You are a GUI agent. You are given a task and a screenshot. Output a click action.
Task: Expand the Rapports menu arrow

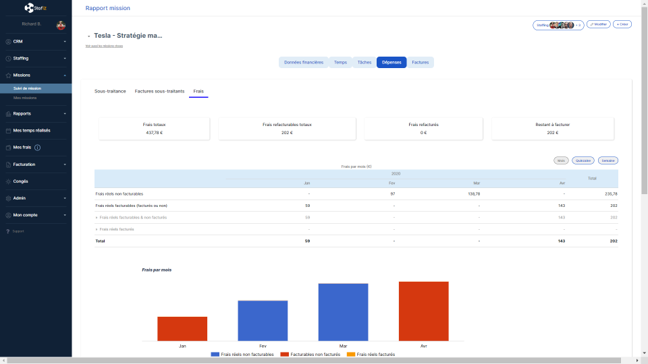(65, 114)
